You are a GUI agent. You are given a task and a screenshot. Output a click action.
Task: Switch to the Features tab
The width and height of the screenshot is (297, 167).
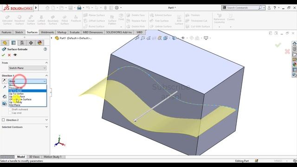6,32
